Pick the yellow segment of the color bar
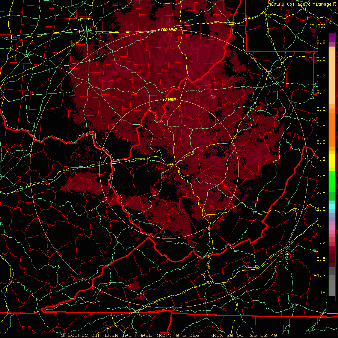 coord(332,161)
